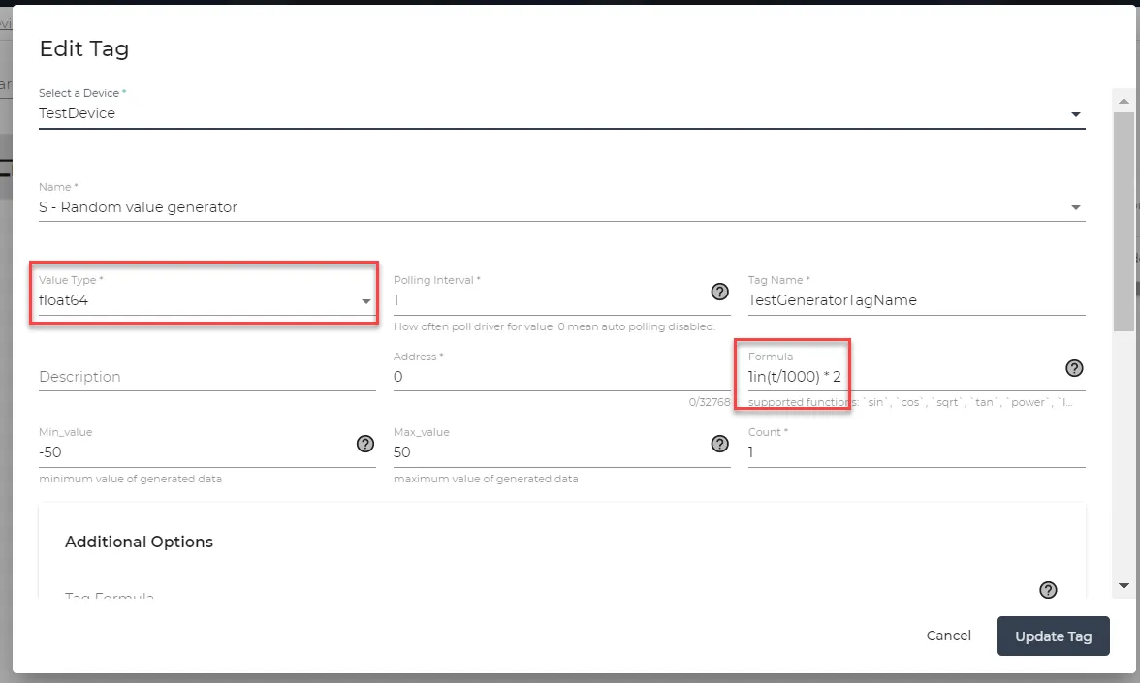Screen dimensions: 1140x683
Task: Click the Edit Tag dialog title
Action: (x=84, y=48)
